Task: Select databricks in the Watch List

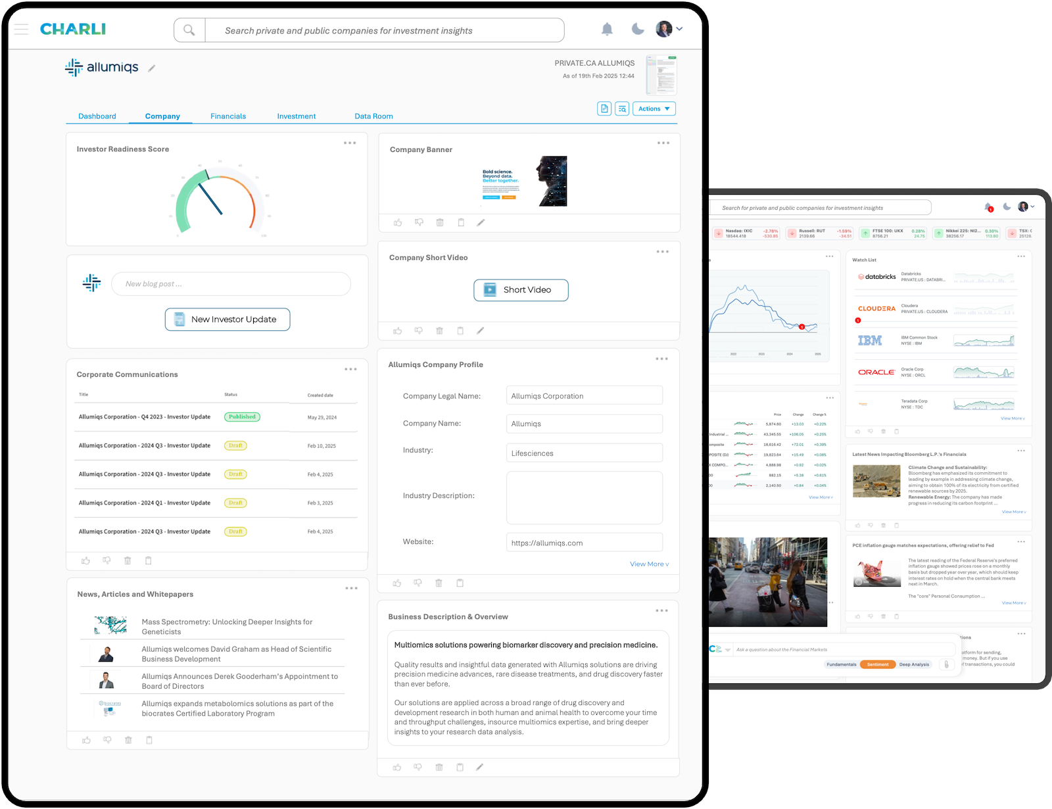Action: click(x=934, y=277)
